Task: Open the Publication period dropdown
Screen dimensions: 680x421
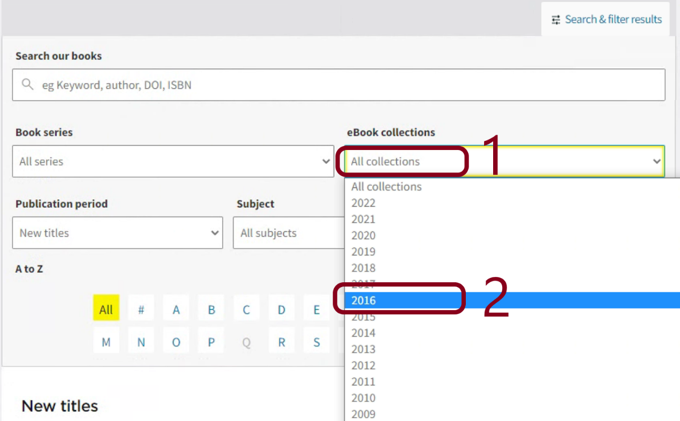Action: point(117,233)
